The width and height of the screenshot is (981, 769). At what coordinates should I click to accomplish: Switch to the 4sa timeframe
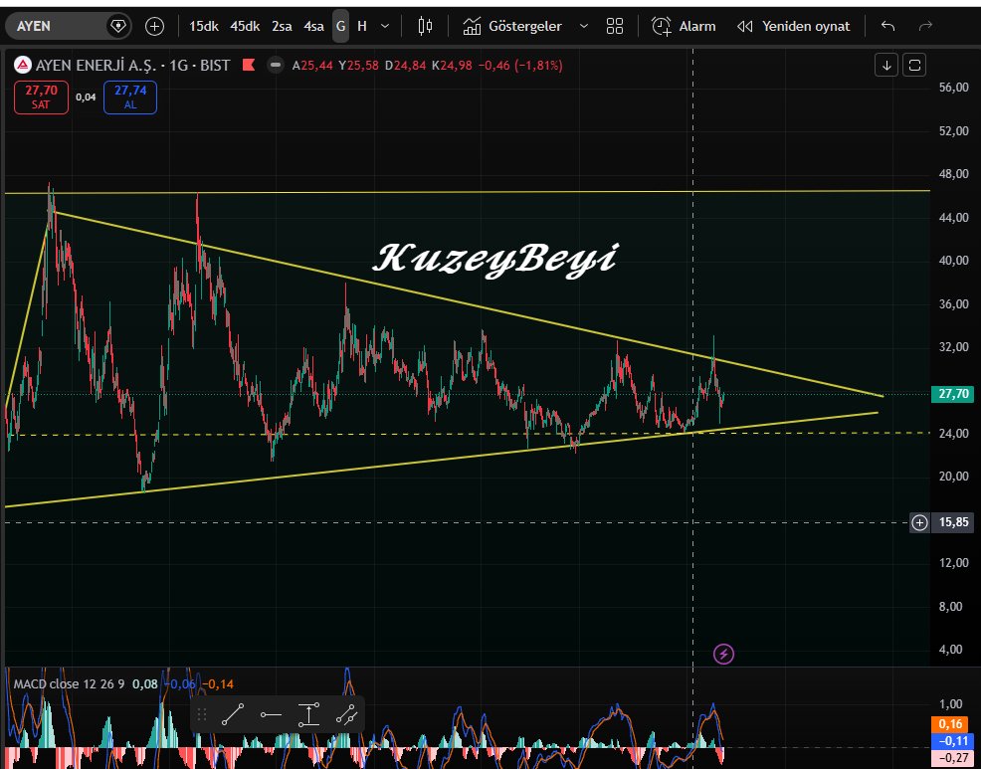click(x=313, y=26)
